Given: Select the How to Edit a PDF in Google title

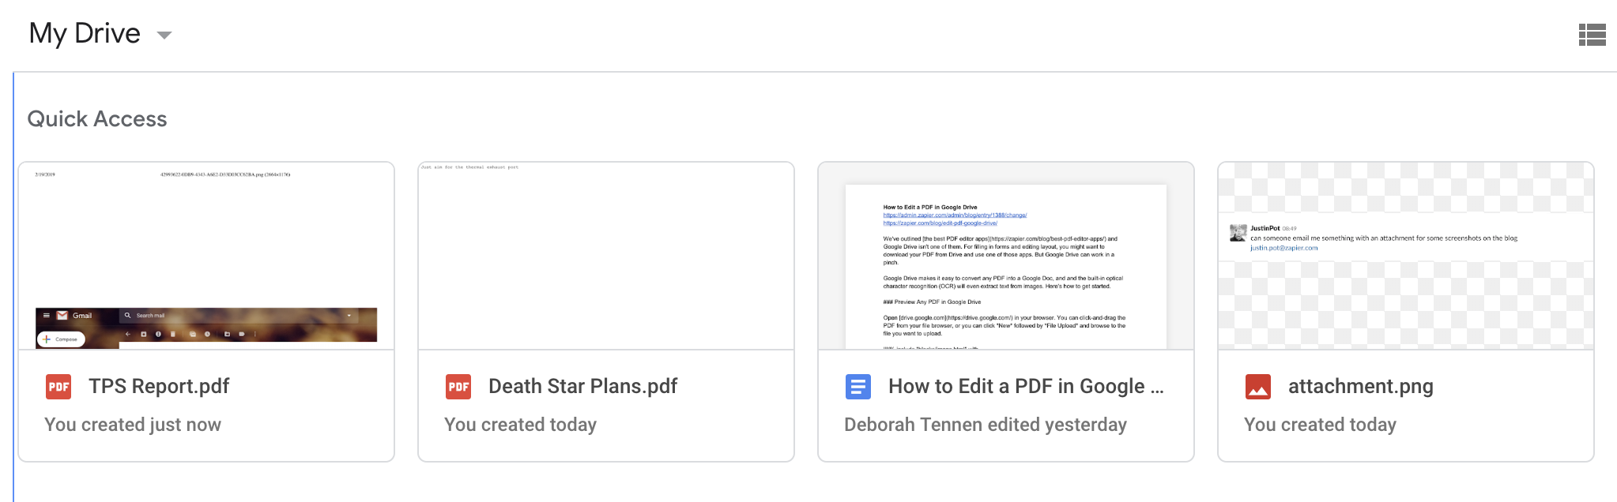Looking at the screenshot, I should [x=1026, y=386].
